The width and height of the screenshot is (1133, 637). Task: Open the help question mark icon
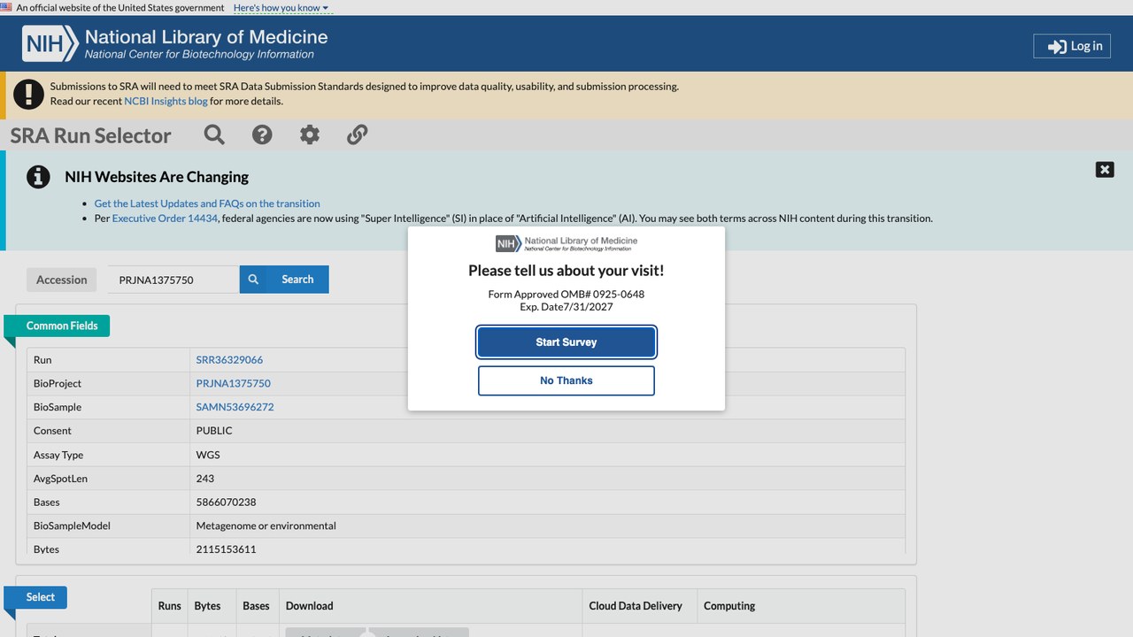pyautogui.click(x=262, y=134)
